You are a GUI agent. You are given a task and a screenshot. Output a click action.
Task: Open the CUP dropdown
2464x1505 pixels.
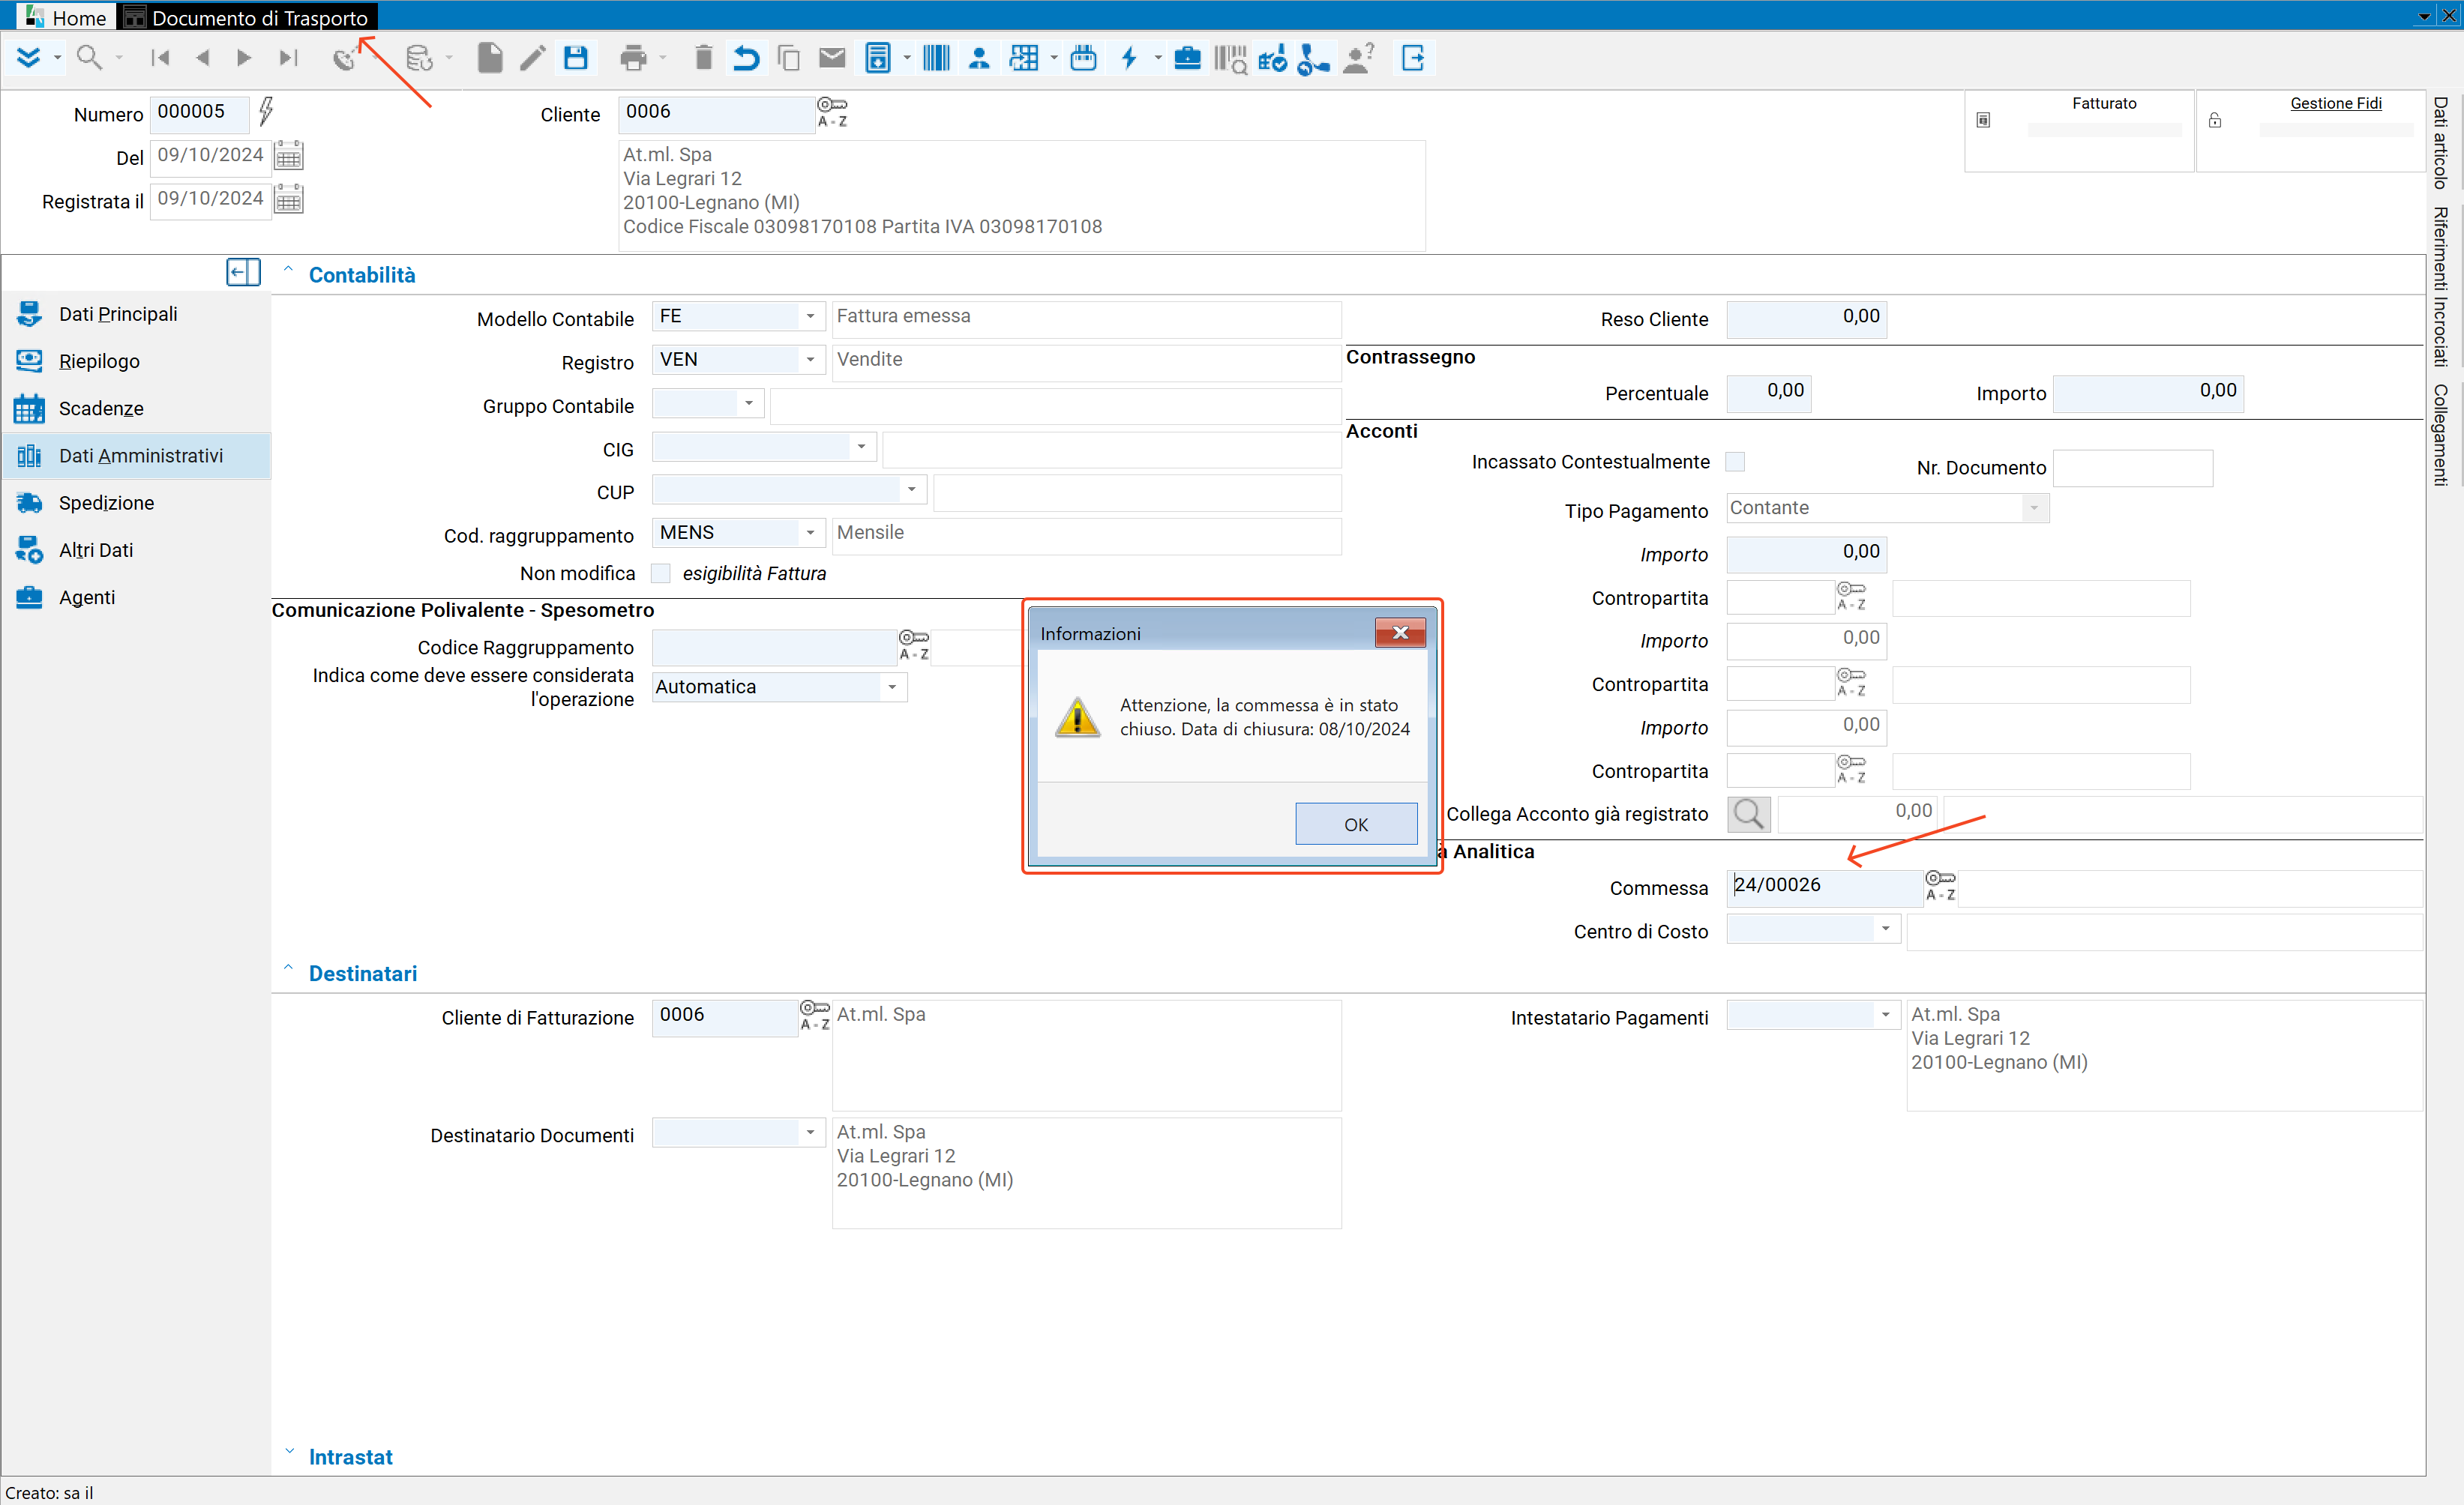[x=911, y=489]
